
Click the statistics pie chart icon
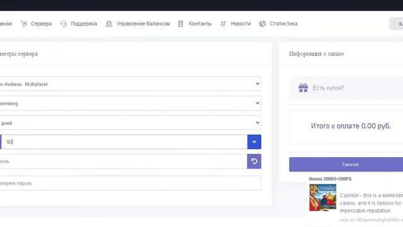pos(263,24)
